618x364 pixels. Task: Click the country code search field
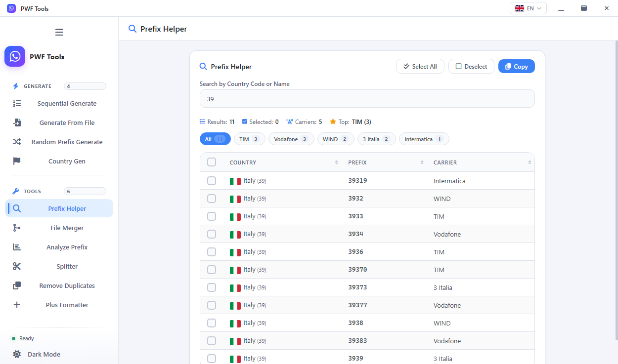367,99
